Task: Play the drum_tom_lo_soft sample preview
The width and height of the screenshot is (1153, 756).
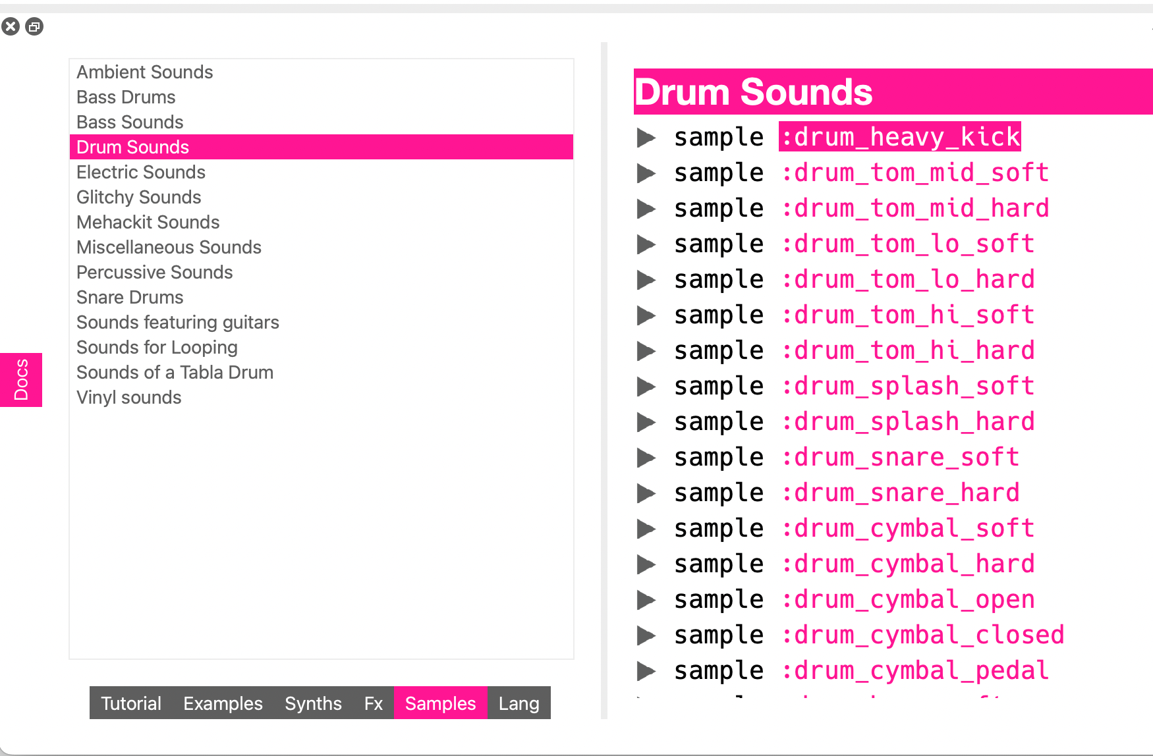Action: [646, 244]
